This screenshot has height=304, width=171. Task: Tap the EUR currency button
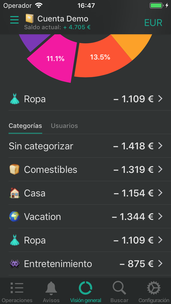pos(153,23)
